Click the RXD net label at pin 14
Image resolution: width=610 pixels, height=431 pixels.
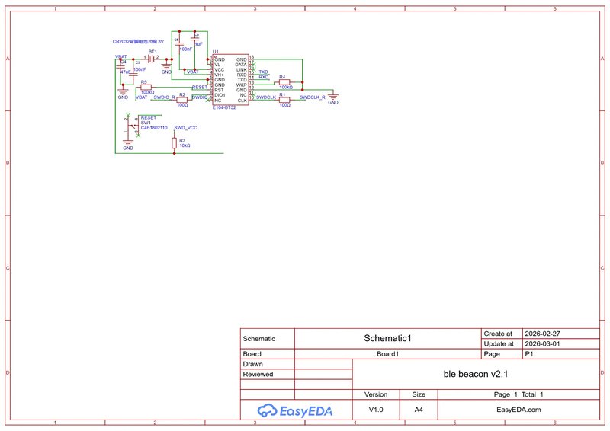coord(263,77)
